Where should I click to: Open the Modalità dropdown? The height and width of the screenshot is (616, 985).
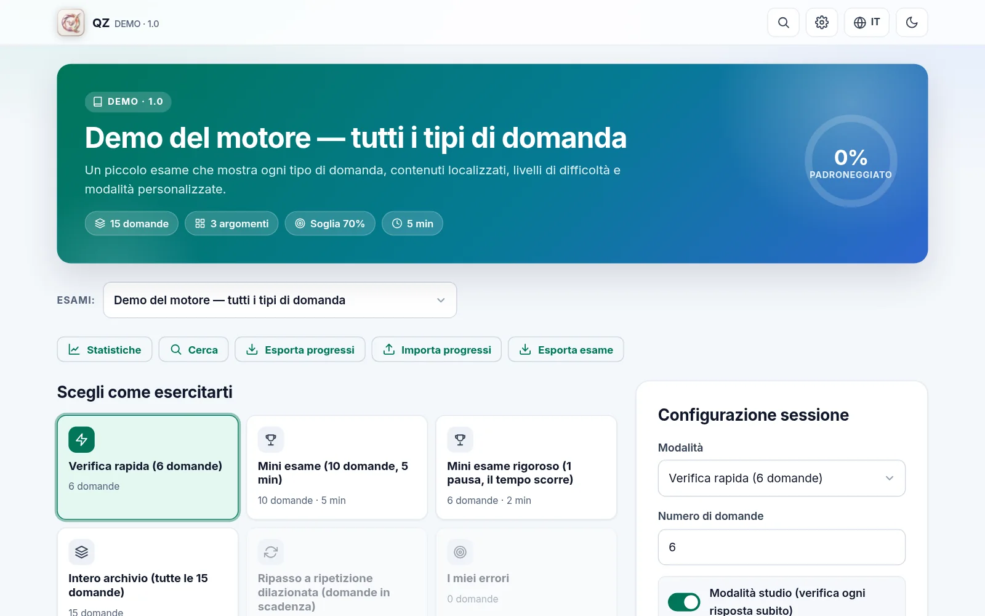click(x=782, y=478)
